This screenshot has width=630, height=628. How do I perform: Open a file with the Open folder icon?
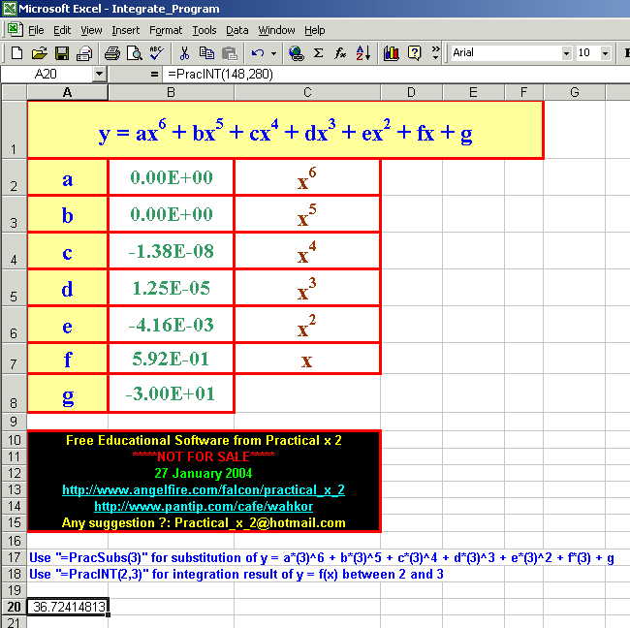[39, 52]
